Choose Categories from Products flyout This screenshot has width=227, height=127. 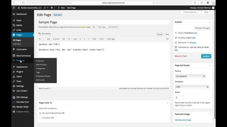click(40, 68)
